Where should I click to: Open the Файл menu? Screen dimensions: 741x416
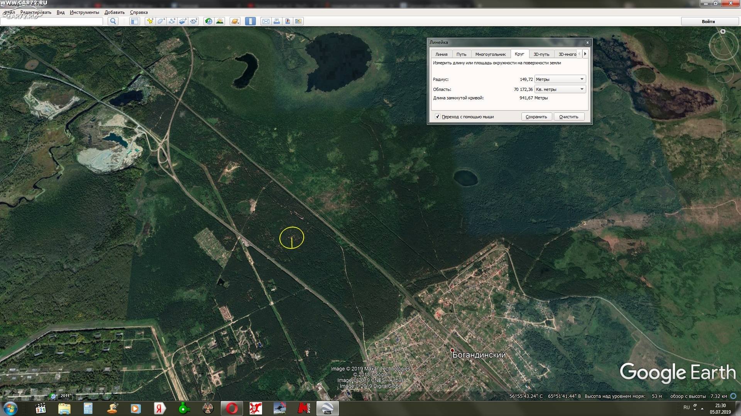click(9, 12)
